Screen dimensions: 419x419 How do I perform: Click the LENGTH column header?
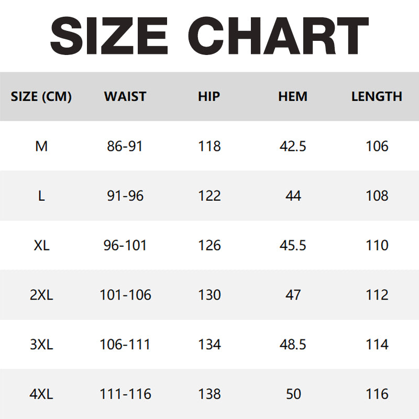point(377,96)
